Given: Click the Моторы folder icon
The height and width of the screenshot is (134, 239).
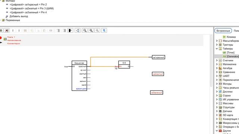Looking at the screenshot, I should [220, 84].
